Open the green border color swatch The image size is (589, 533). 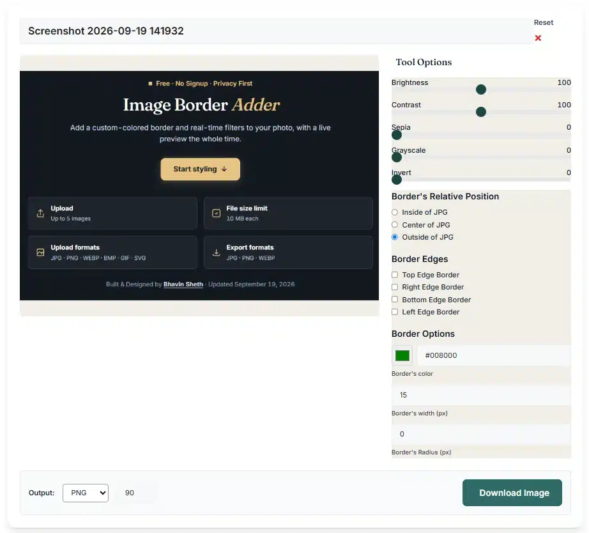point(402,355)
